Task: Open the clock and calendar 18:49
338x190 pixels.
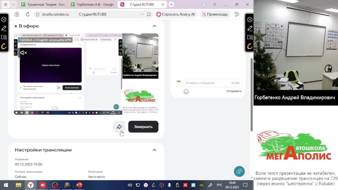Action: pyautogui.click(x=232, y=185)
